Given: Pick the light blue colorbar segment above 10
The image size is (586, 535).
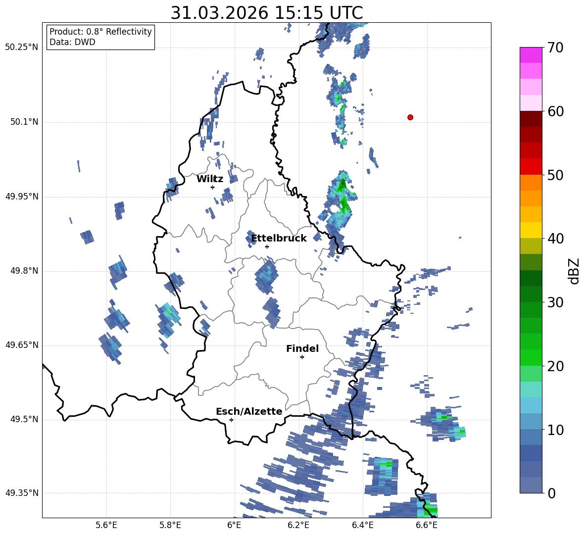Looking at the screenshot, I should [531, 422].
